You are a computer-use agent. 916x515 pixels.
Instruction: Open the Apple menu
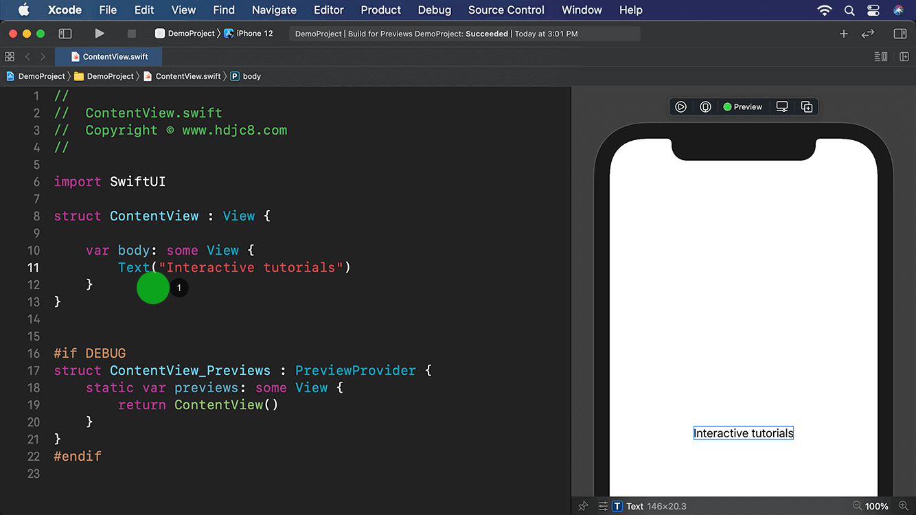pyautogui.click(x=23, y=10)
